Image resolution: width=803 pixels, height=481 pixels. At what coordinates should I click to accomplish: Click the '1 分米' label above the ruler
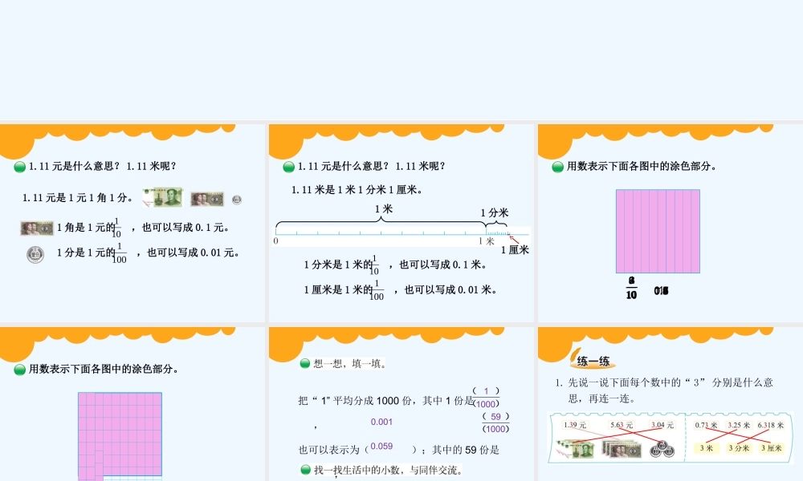click(494, 213)
